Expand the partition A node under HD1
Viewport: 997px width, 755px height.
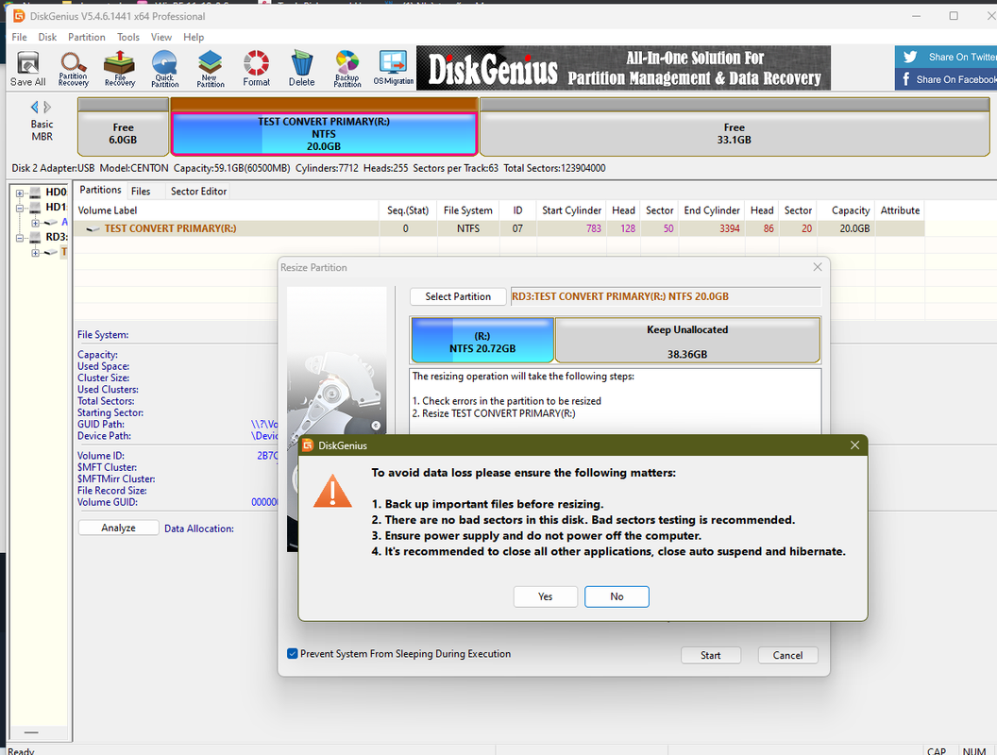click(35, 223)
